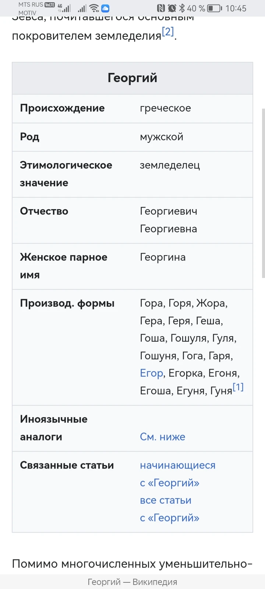Image resolution: width=265 pixels, height=589 pixels.
Task: Tap the 4G signal strength icon
Action: point(64,8)
